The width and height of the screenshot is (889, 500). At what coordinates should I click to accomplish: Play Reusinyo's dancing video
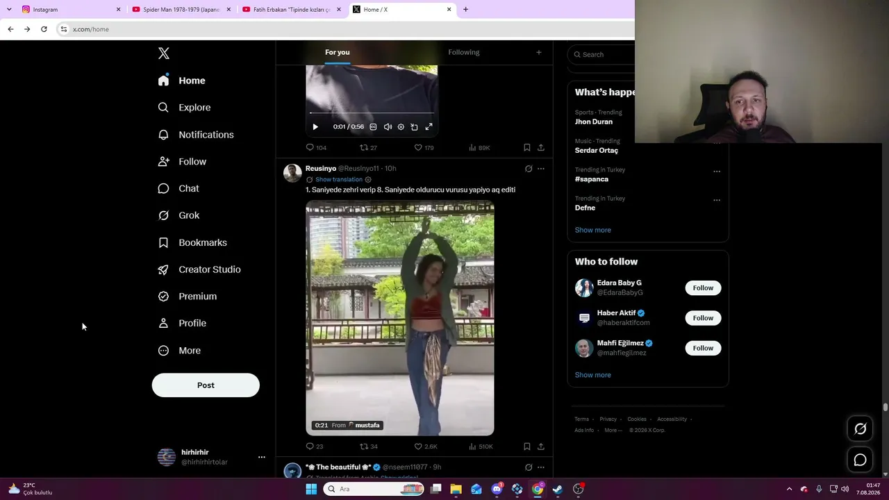pyautogui.click(x=400, y=318)
